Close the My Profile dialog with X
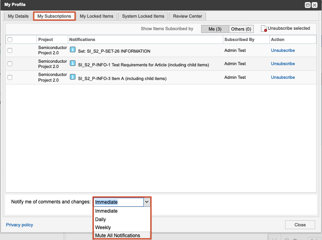The width and height of the screenshot is (322, 240). 315,5
